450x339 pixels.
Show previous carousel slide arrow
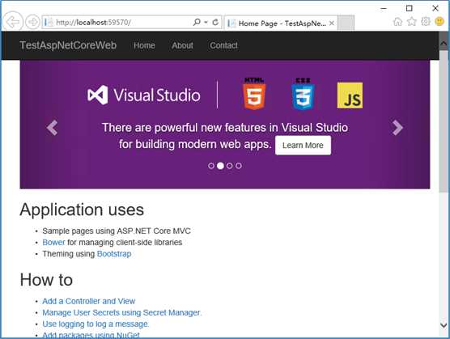(53, 128)
